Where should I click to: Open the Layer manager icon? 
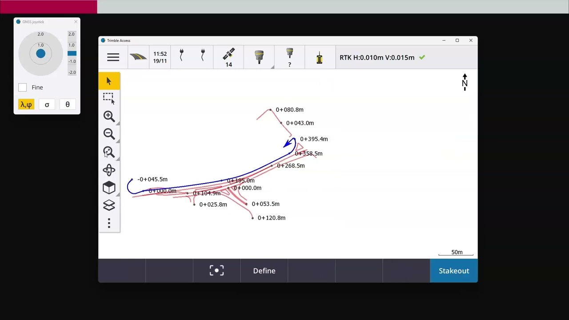pos(109,205)
